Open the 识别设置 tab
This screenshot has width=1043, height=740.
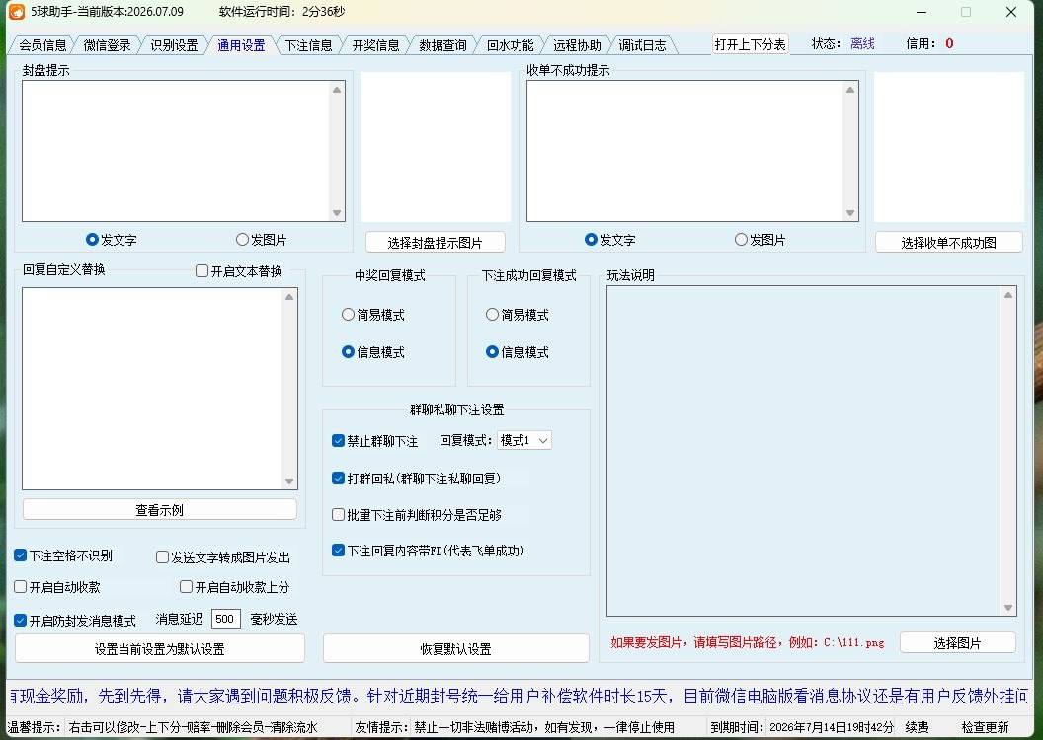tap(174, 45)
